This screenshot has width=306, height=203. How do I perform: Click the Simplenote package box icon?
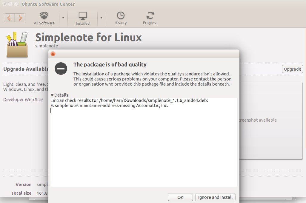tap(17, 45)
